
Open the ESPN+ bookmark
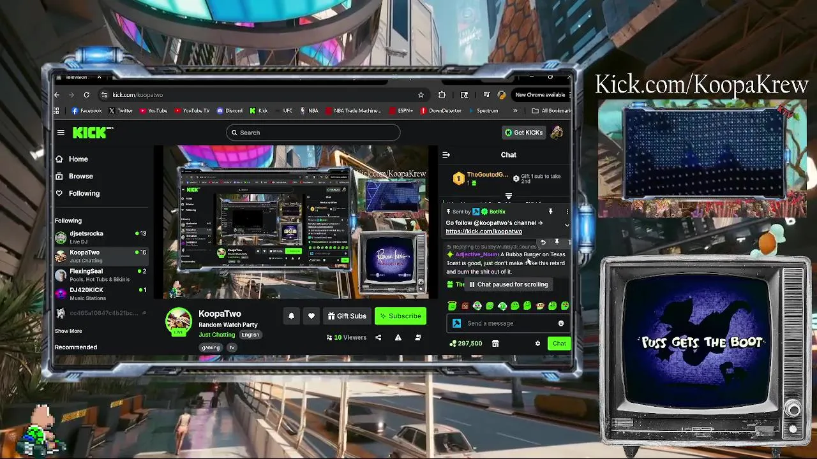[x=401, y=111]
